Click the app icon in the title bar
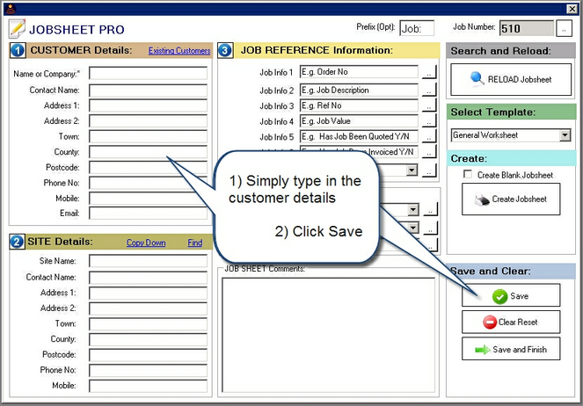The width and height of the screenshot is (583, 406). click(x=11, y=8)
